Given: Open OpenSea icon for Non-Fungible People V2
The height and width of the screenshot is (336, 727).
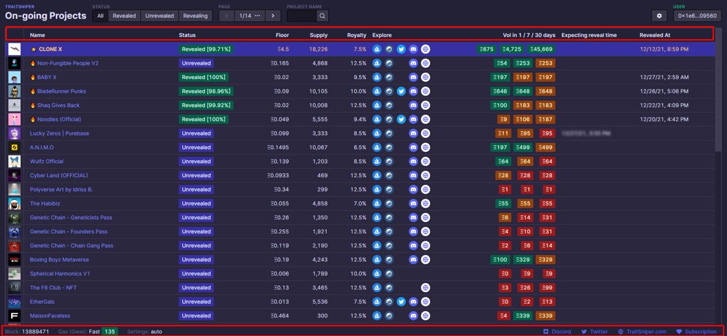Looking at the screenshot, I should click(x=377, y=63).
